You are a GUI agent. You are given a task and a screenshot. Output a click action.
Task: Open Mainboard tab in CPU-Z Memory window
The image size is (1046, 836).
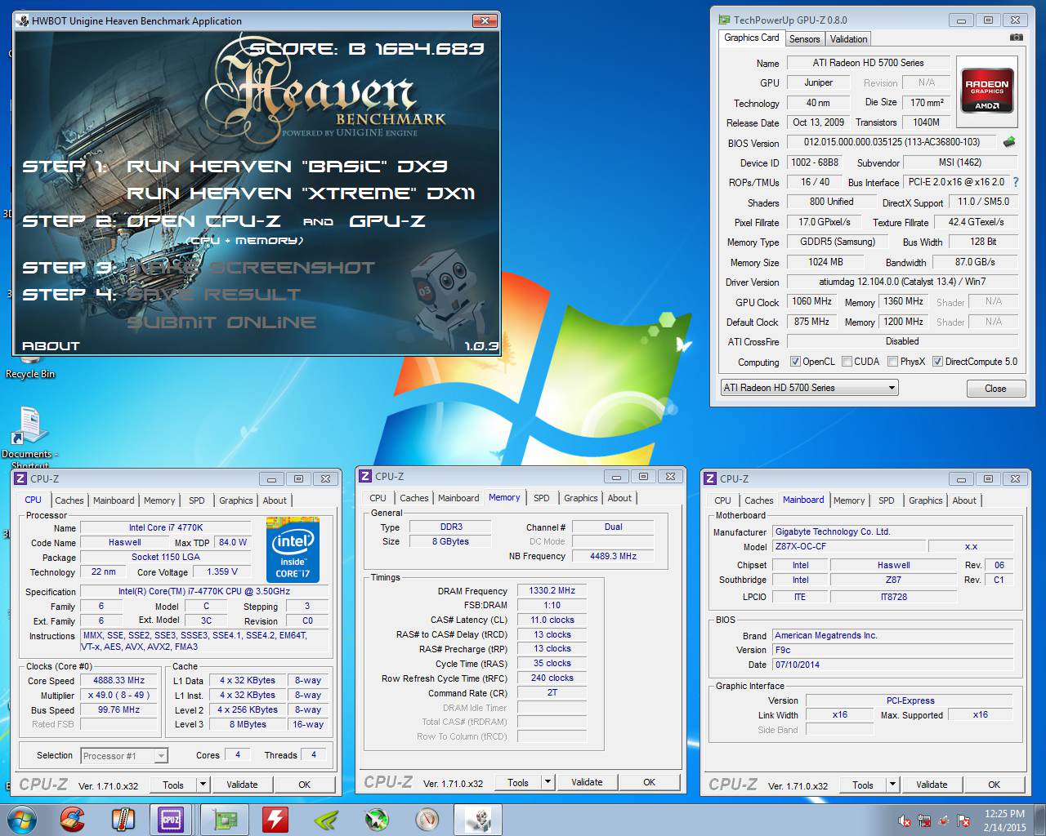tap(458, 498)
